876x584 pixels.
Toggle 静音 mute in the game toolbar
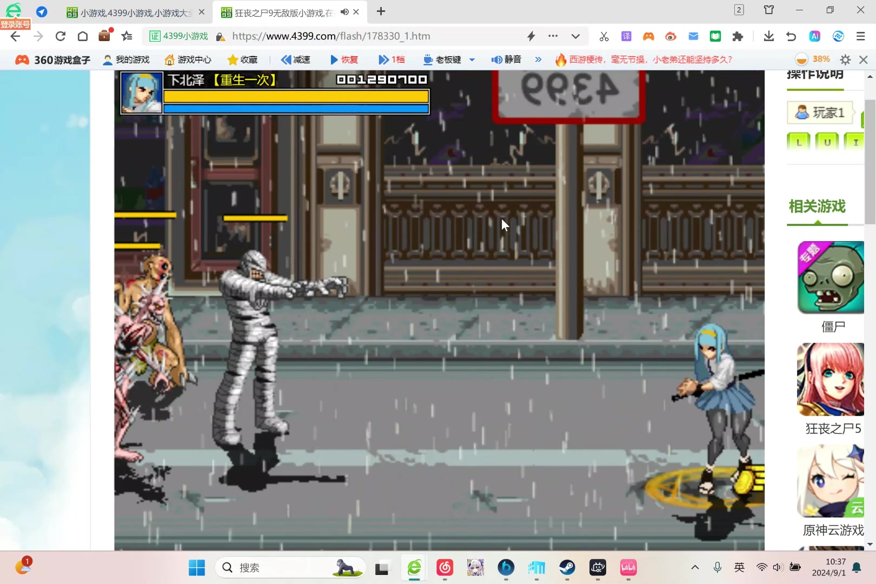point(506,59)
